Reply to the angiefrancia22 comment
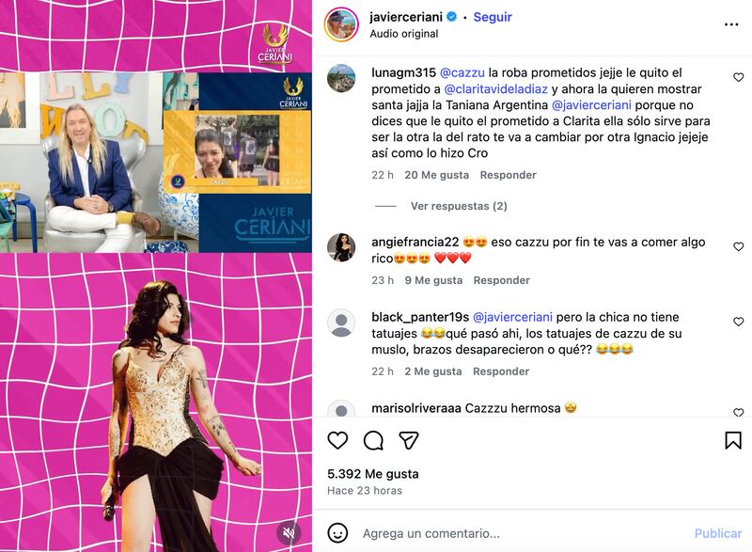The height and width of the screenshot is (552, 752). [x=501, y=280]
